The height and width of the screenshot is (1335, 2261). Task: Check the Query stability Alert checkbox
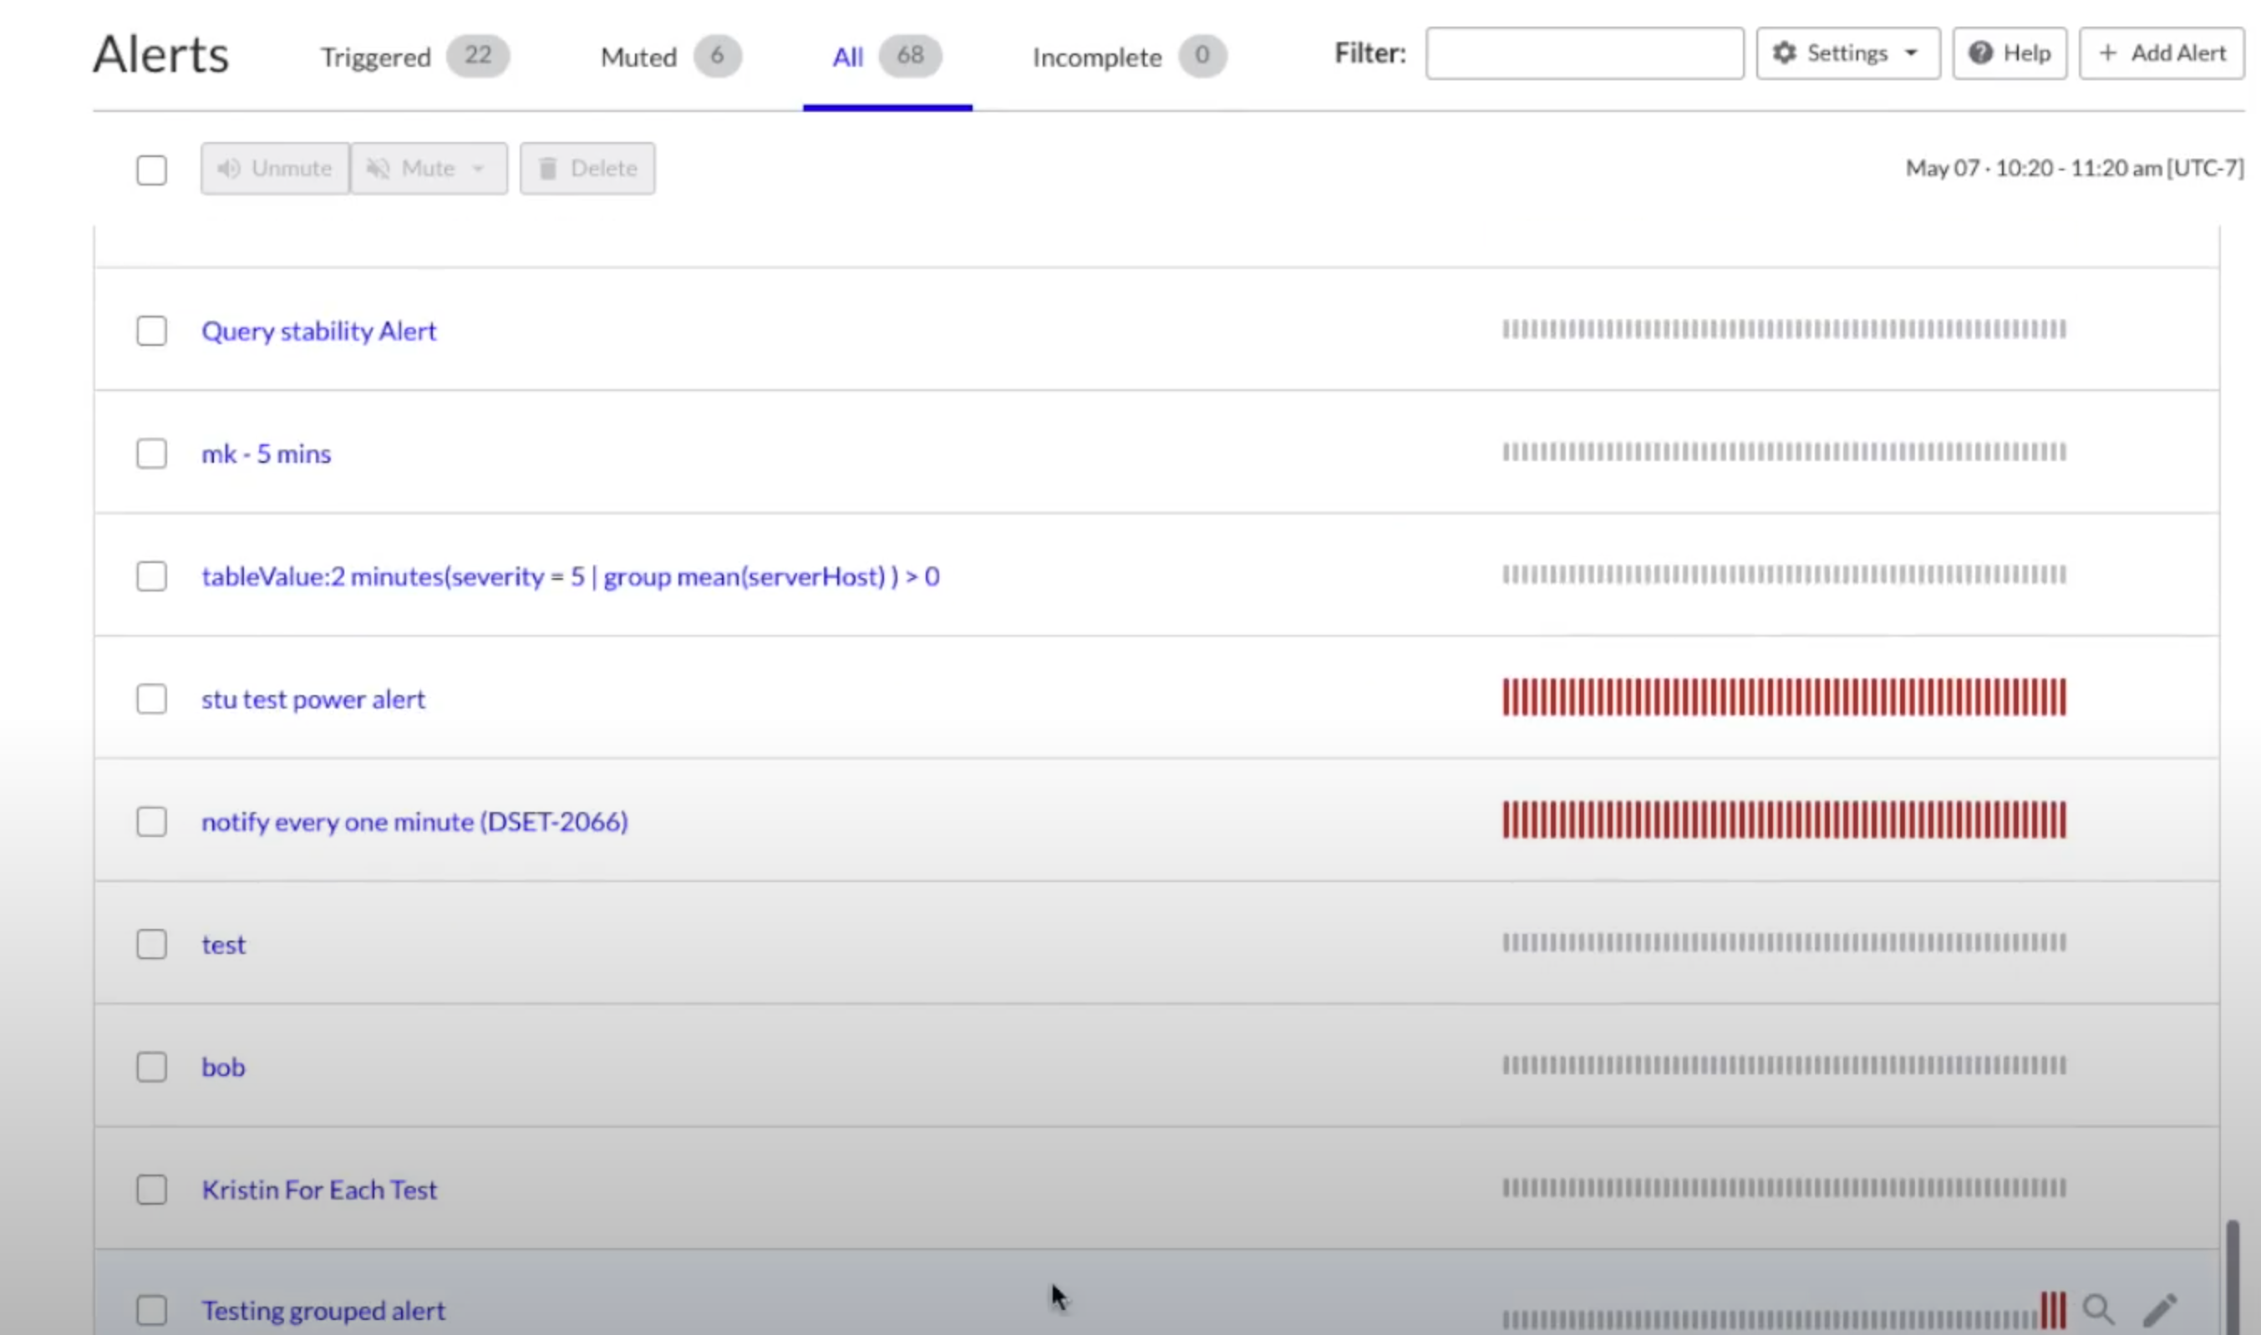[151, 331]
